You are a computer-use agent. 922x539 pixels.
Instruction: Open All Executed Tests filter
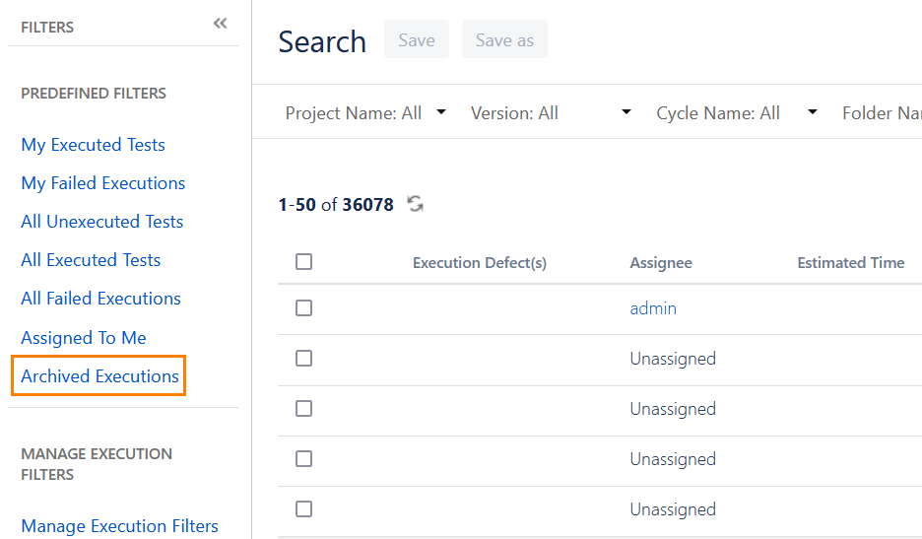click(91, 260)
